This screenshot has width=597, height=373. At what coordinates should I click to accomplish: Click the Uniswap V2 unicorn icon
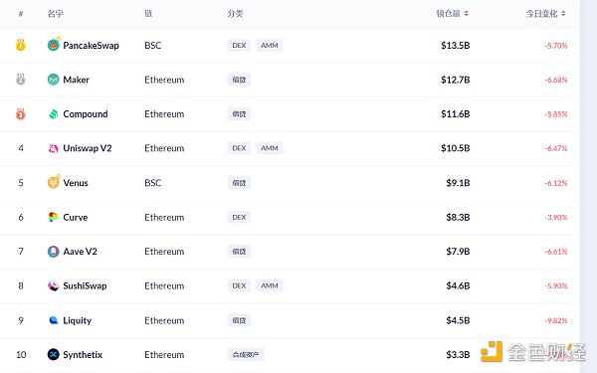pyautogui.click(x=54, y=148)
